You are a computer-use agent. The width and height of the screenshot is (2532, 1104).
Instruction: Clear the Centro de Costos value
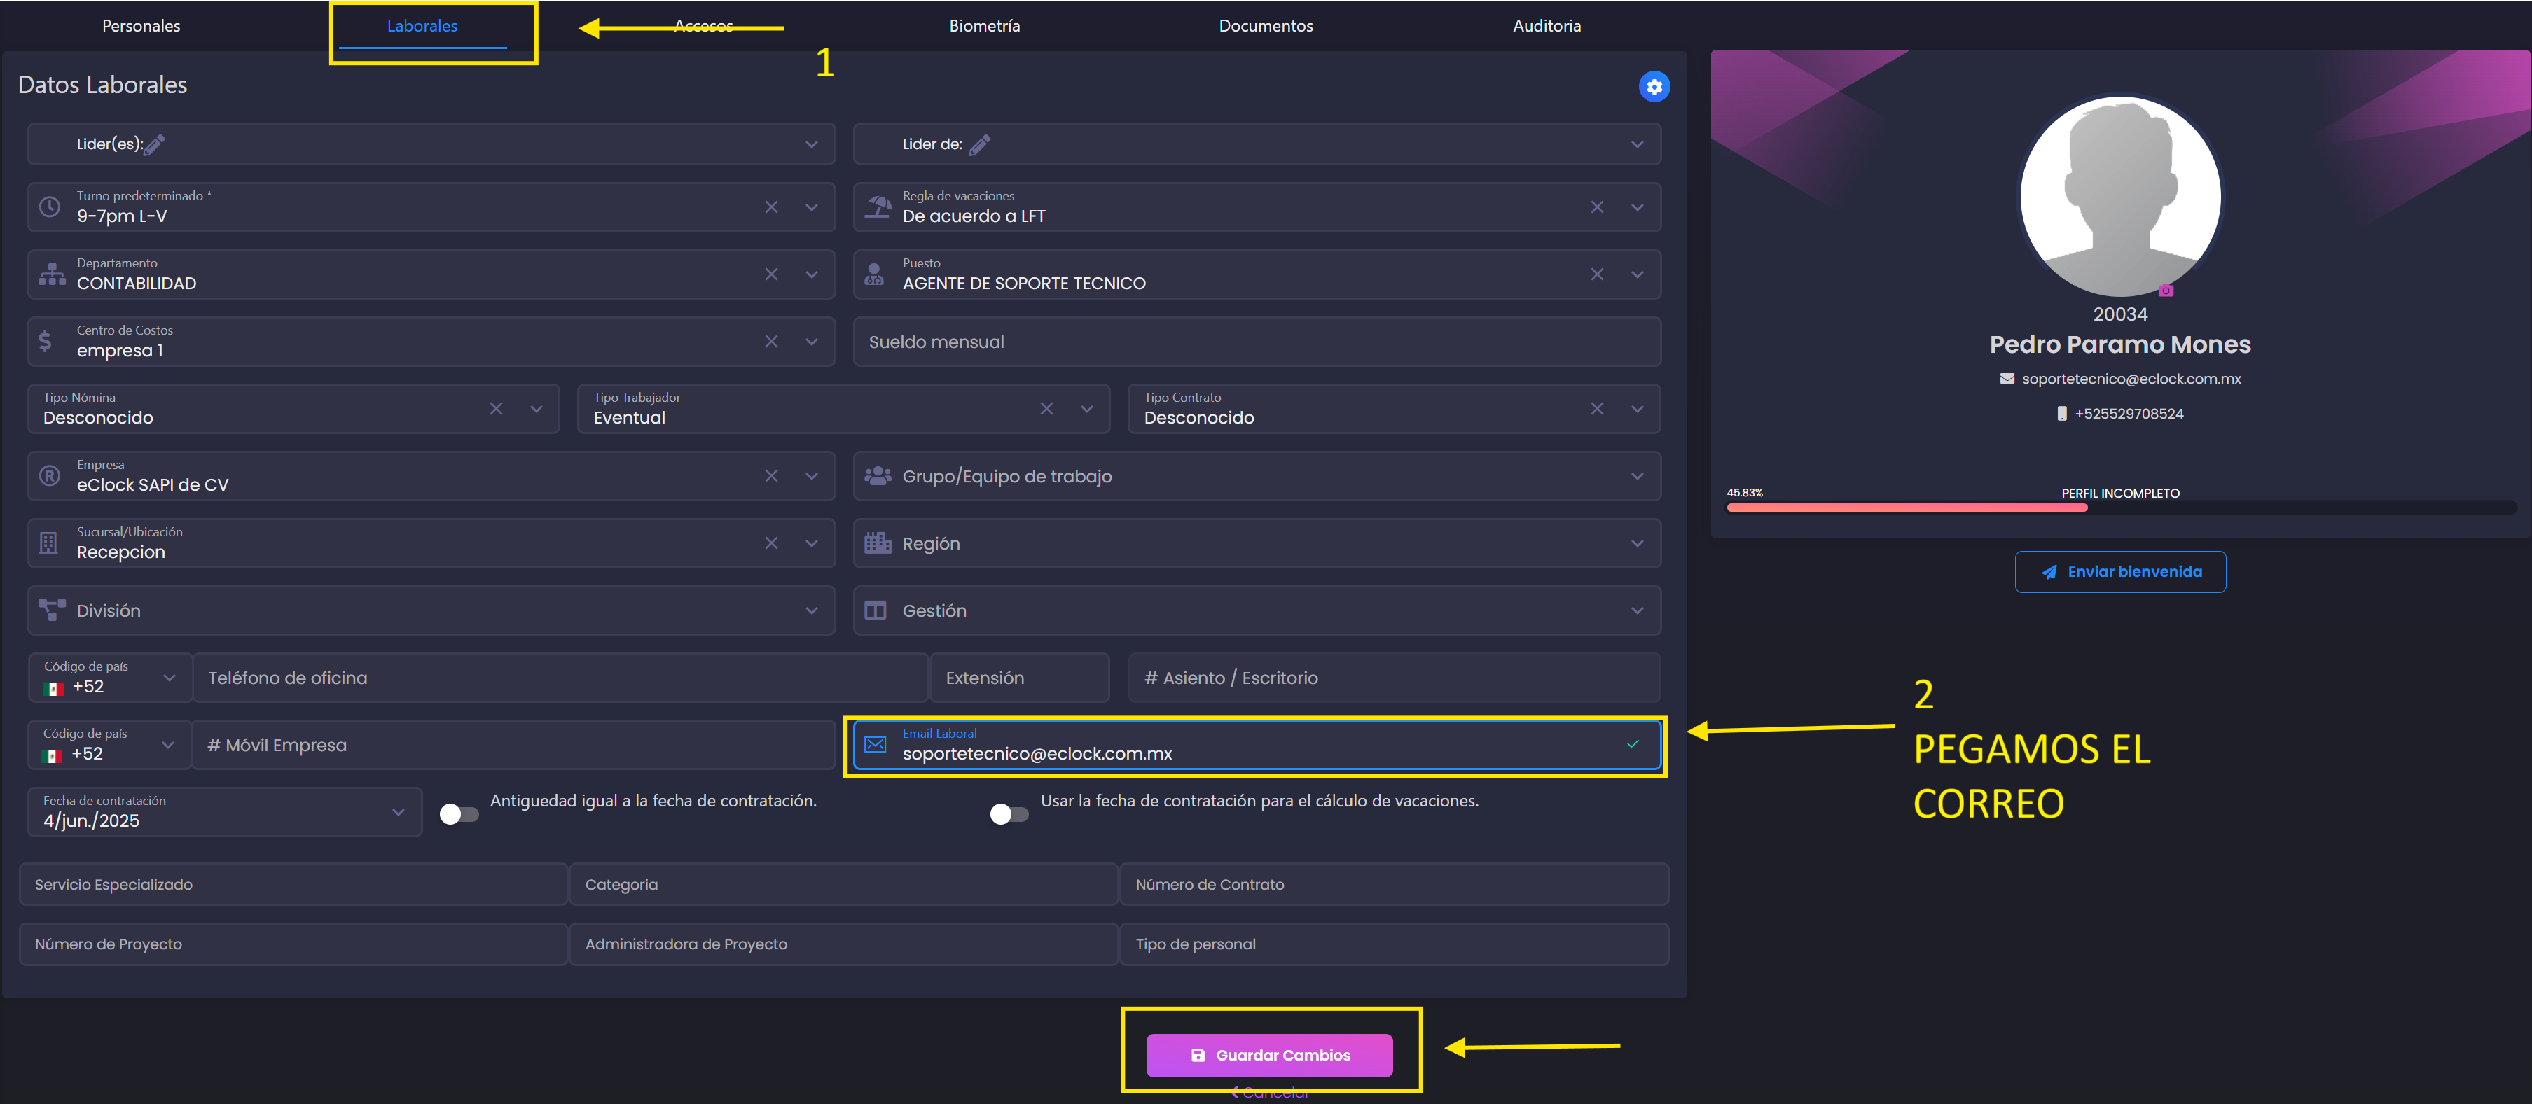coord(770,342)
